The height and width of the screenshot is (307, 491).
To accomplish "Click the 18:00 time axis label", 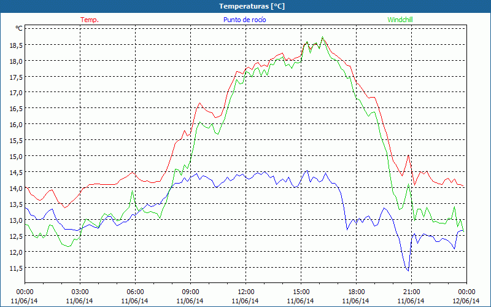I will pos(356,292).
